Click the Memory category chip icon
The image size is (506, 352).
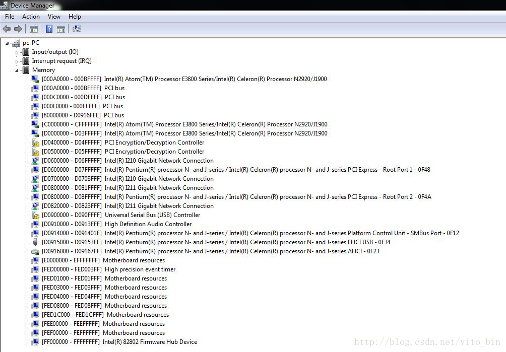(26, 70)
